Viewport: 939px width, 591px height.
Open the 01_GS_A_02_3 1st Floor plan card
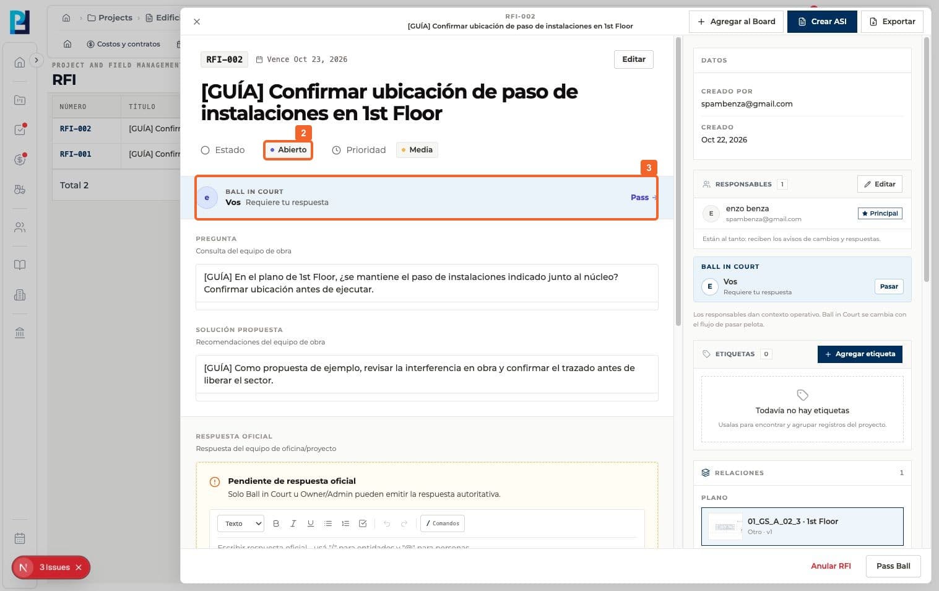[802, 527]
